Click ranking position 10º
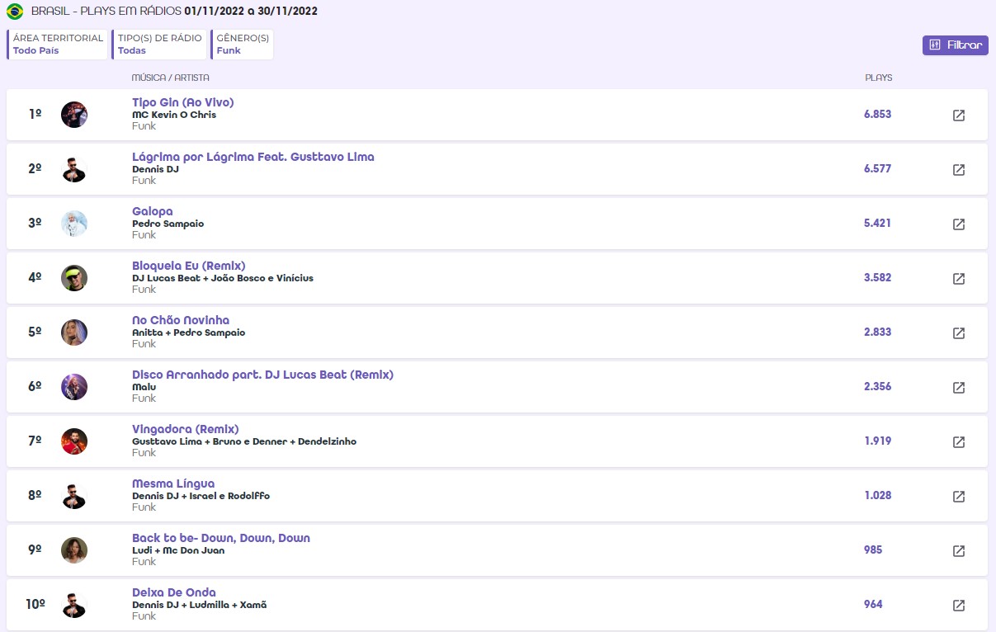 [x=35, y=605]
